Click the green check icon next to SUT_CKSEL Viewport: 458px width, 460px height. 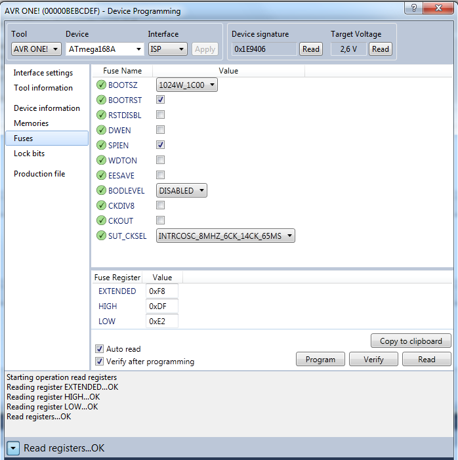[x=101, y=236]
